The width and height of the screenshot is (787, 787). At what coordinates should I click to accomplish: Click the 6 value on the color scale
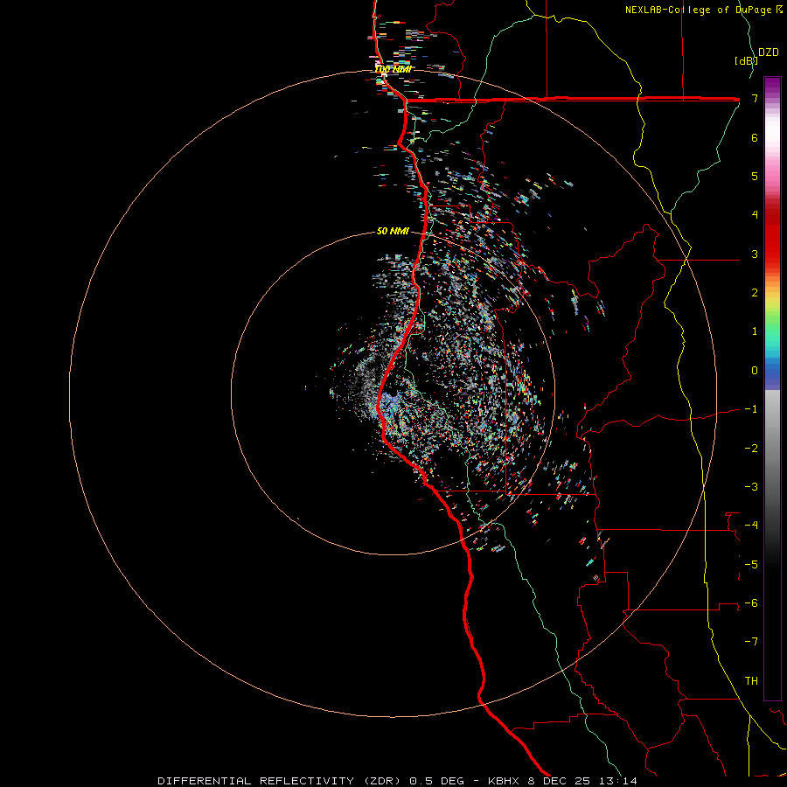click(755, 137)
